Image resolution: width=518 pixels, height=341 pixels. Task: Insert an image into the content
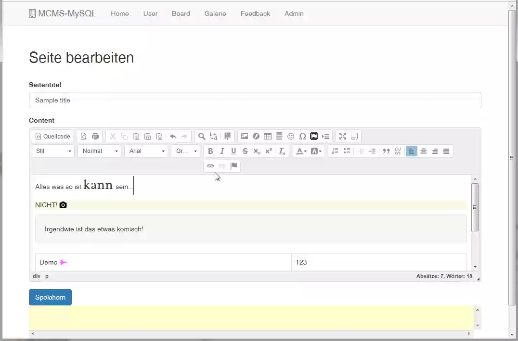245,136
